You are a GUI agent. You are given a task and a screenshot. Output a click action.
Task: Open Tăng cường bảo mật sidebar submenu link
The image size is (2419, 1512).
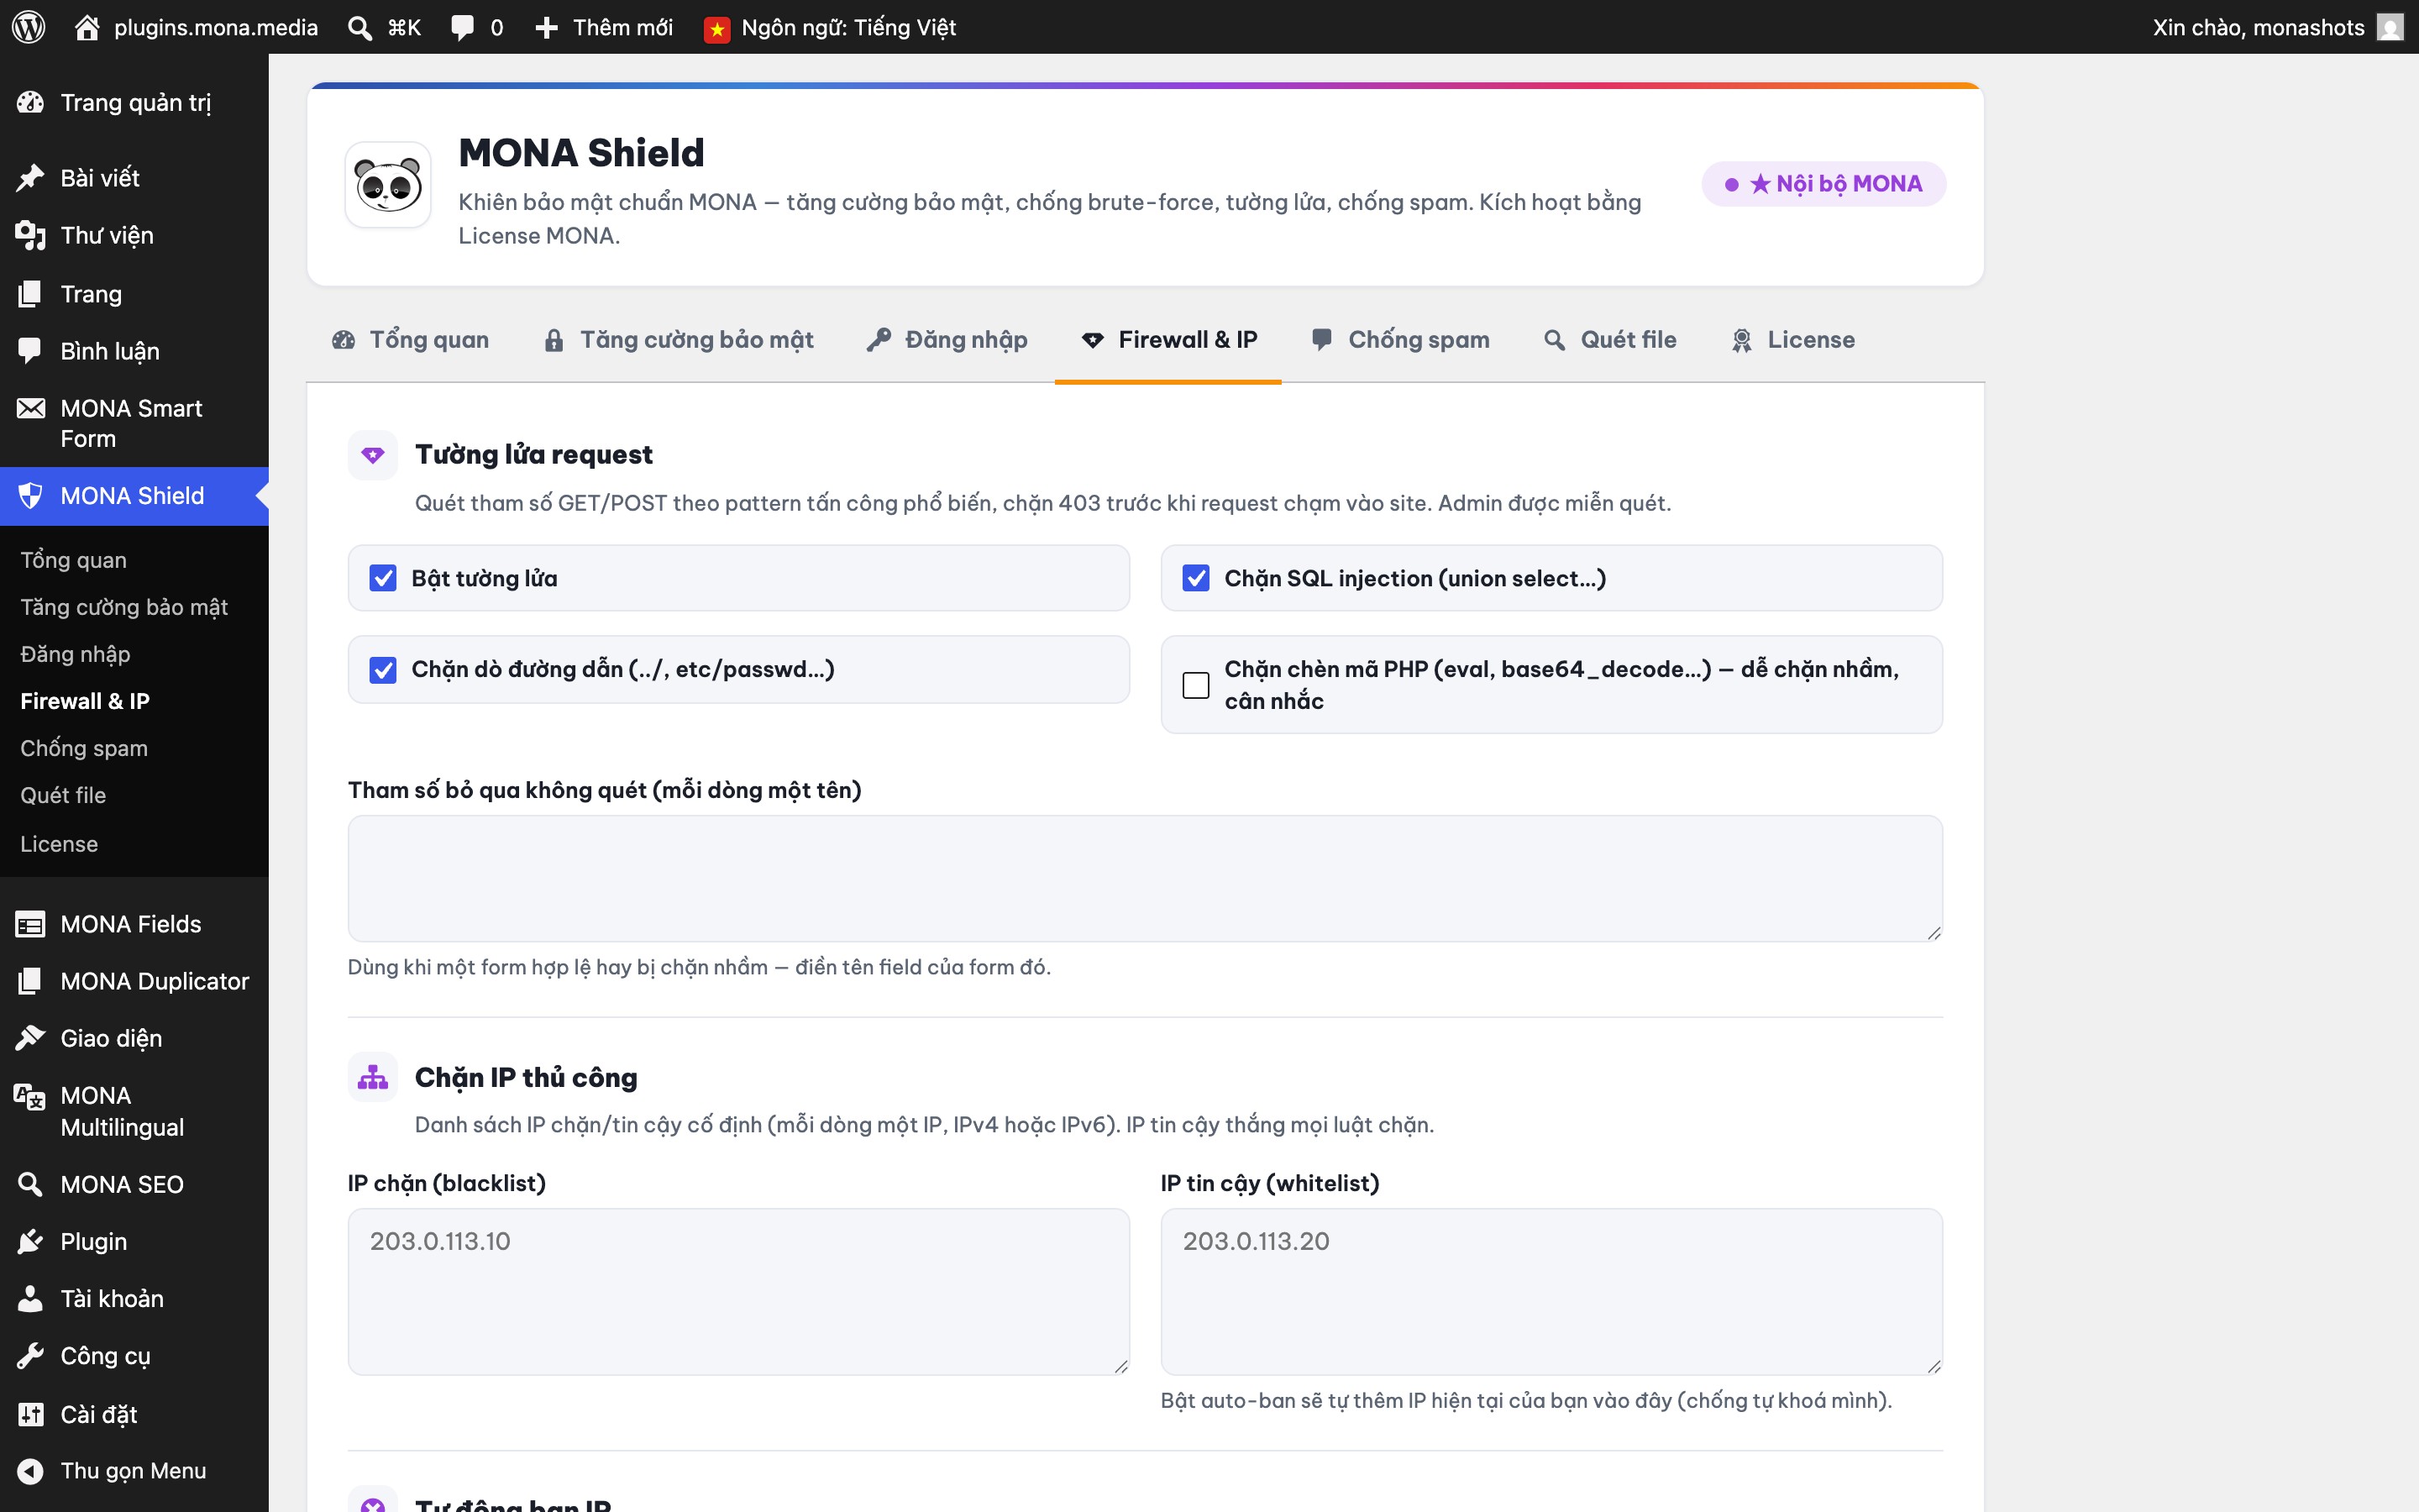(x=124, y=607)
